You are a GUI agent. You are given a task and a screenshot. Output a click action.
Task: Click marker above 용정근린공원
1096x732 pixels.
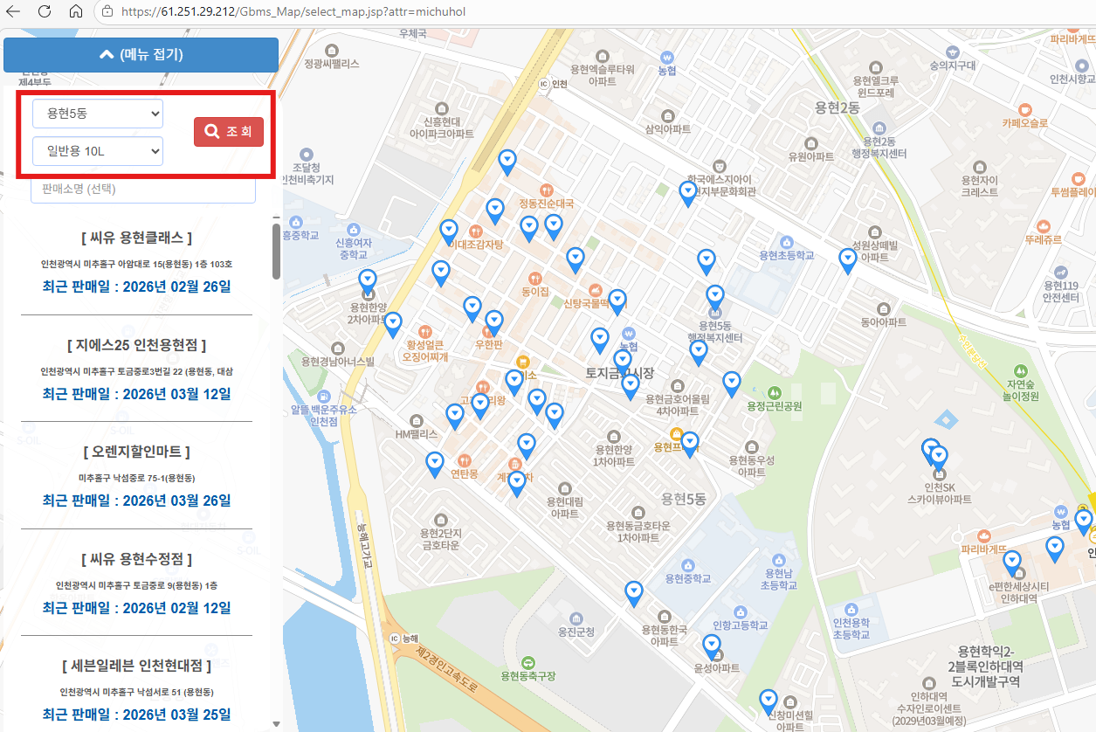(732, 383)
